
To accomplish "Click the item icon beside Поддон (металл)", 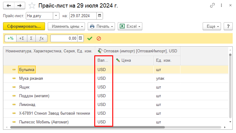I will pyautogui.click(x=14, y=96).
